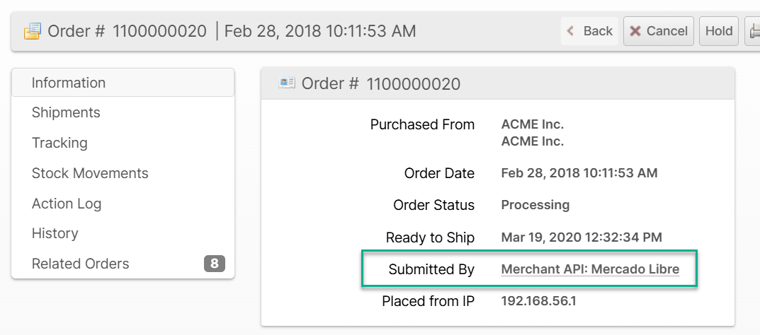Click the print icon at the toolbar edge
760x335 pixels.
point(754,31)
